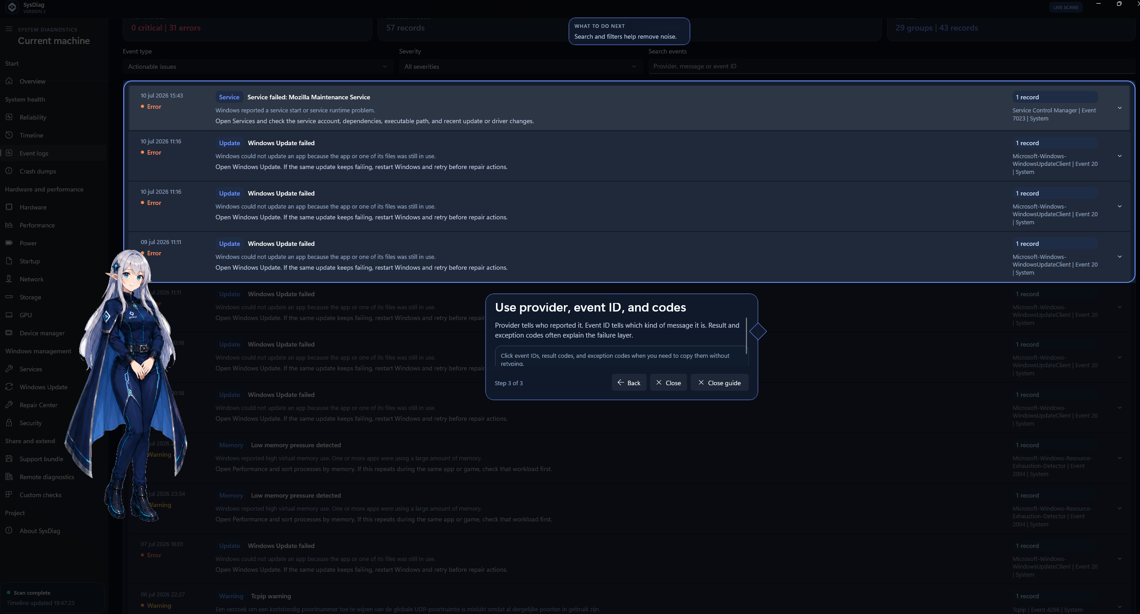
Task: Open the Support bundle save icon
Action: tap(9, 458)
